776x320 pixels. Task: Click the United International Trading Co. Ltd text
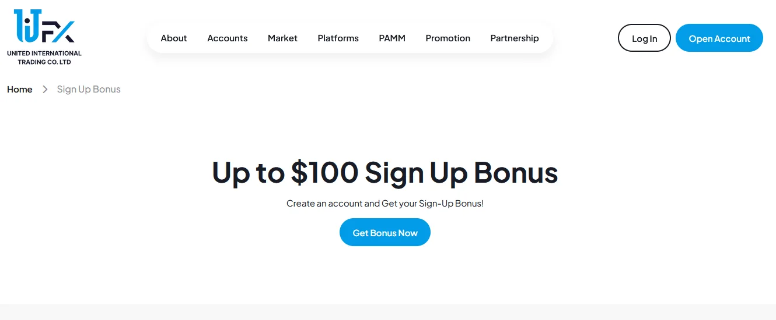pyautogui.click(x=44, y=58)
